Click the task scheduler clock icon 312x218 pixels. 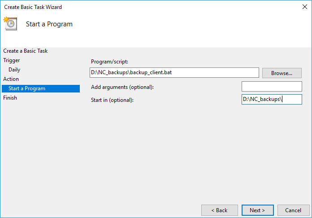click(10, 23)
